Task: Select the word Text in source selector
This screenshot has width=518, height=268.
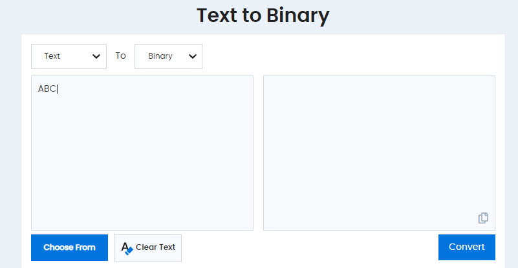Action: click(52, 56)
